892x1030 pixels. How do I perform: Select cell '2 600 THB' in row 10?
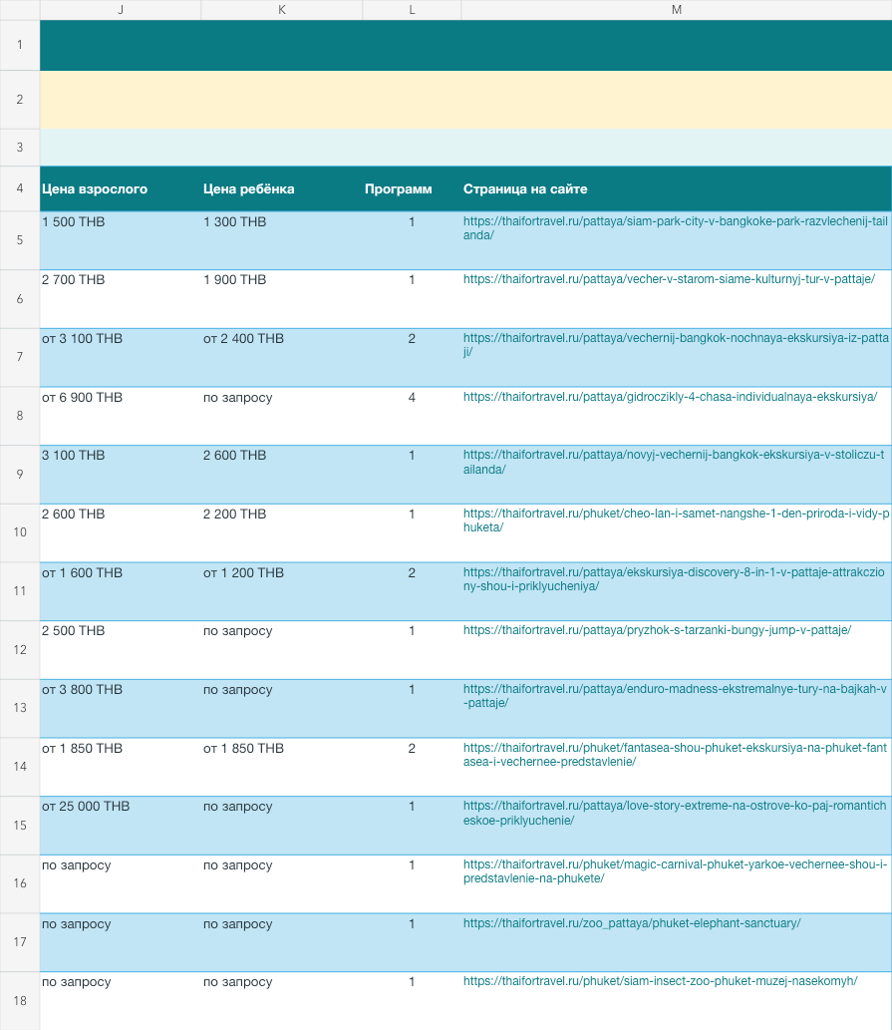pos(121,532)
